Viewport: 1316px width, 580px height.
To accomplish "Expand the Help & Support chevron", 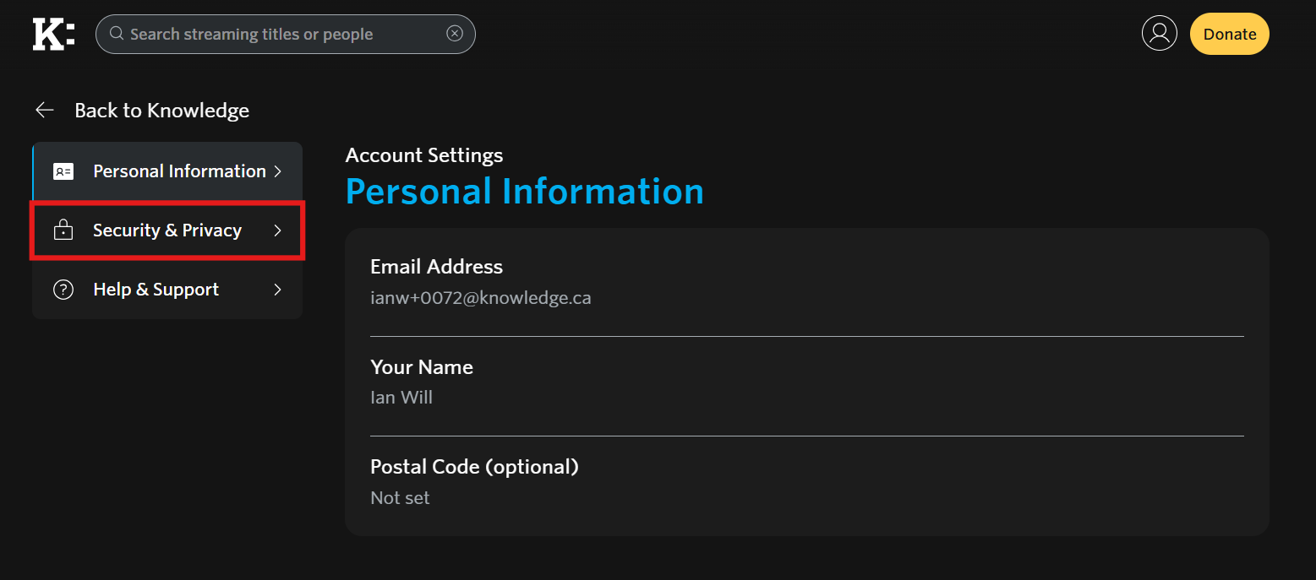I will pyautogui.click(x=277, y=290).
